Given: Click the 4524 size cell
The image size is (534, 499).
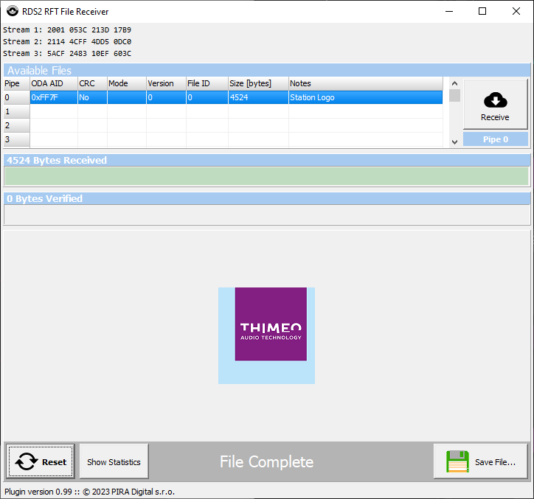Looking at the screenshot, I should (258, 97).
